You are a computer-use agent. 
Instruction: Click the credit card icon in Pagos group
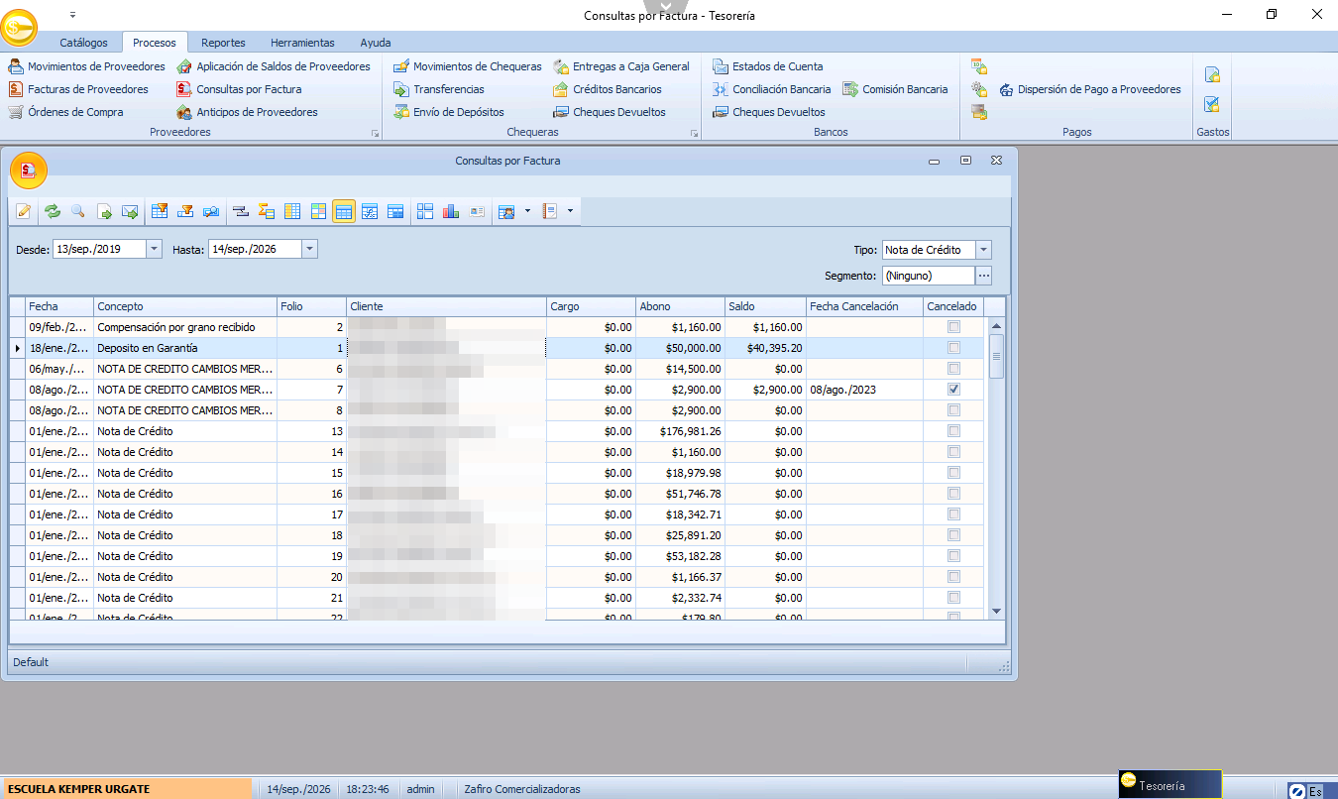click(979, 112)
